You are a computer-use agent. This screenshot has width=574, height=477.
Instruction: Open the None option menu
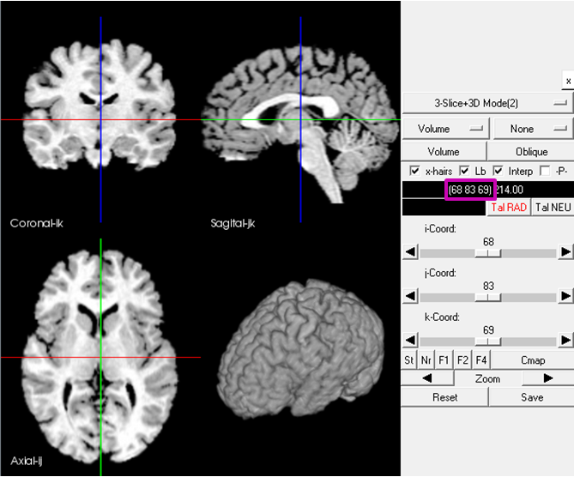click(533, 129)
